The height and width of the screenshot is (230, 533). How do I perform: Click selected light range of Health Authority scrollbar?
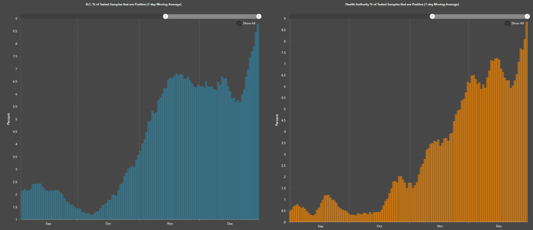click(x=480, y=16)
